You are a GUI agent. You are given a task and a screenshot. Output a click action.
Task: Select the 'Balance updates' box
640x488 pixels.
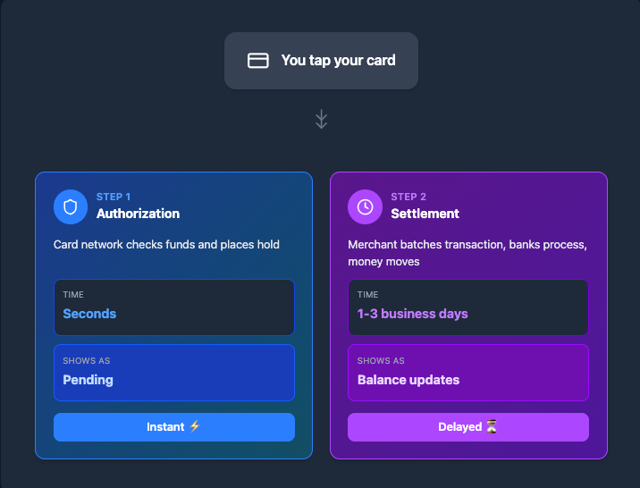[x=468, y=373]
